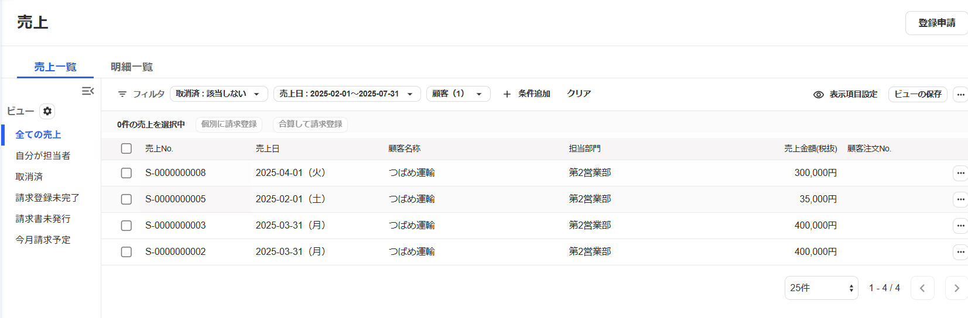Click 担当部門 column header
Screen dimensions: 968x318
(585, 148)
